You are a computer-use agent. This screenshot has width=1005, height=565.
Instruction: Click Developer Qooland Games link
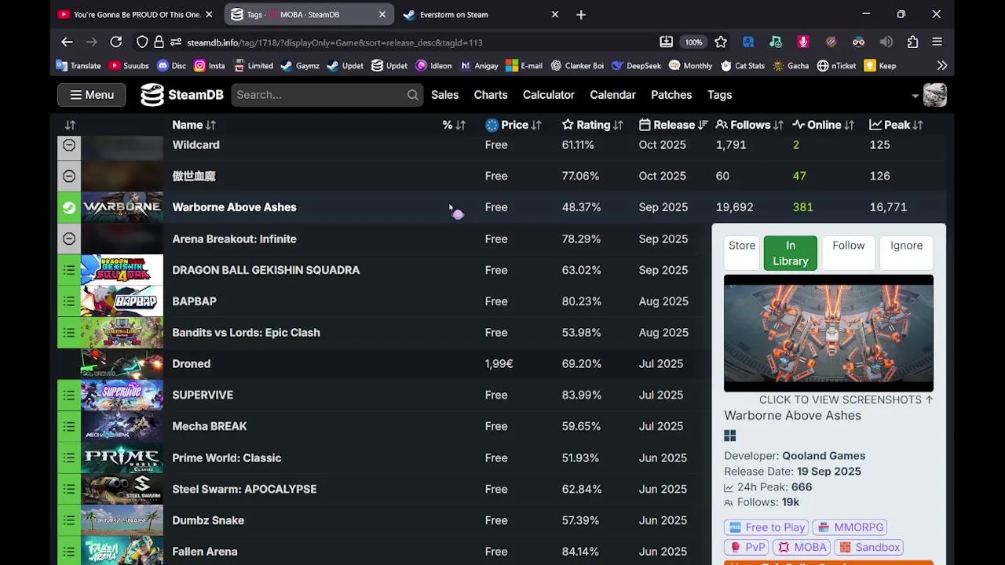point(824,456)
